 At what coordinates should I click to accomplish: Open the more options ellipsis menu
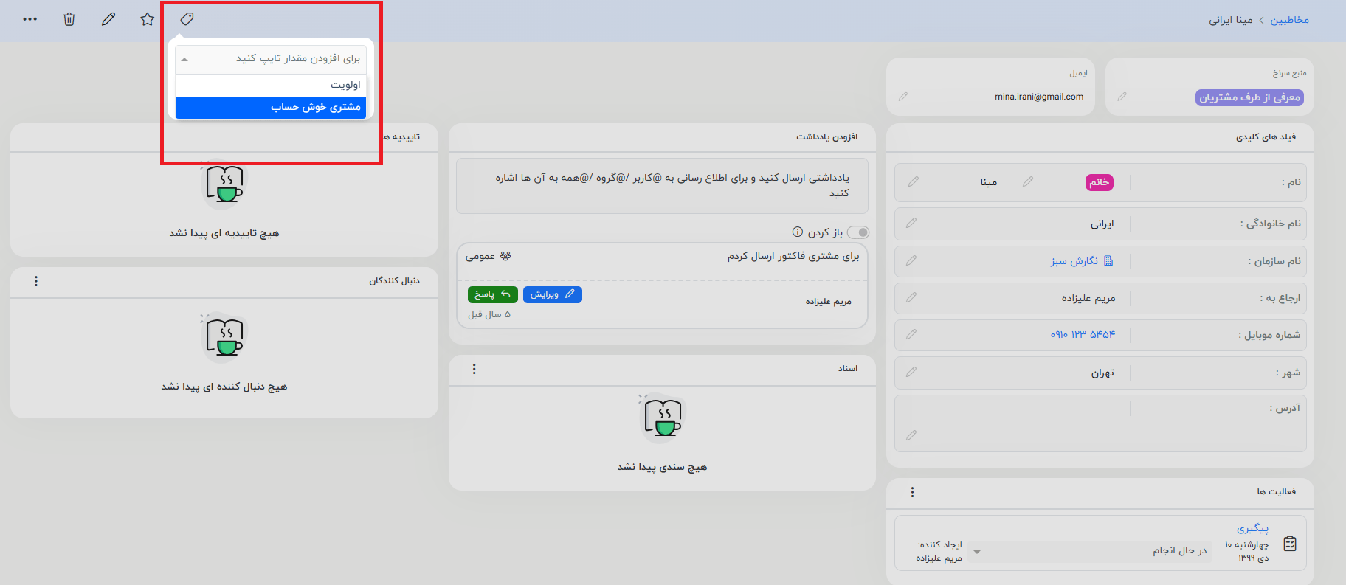tap(30, 19)
